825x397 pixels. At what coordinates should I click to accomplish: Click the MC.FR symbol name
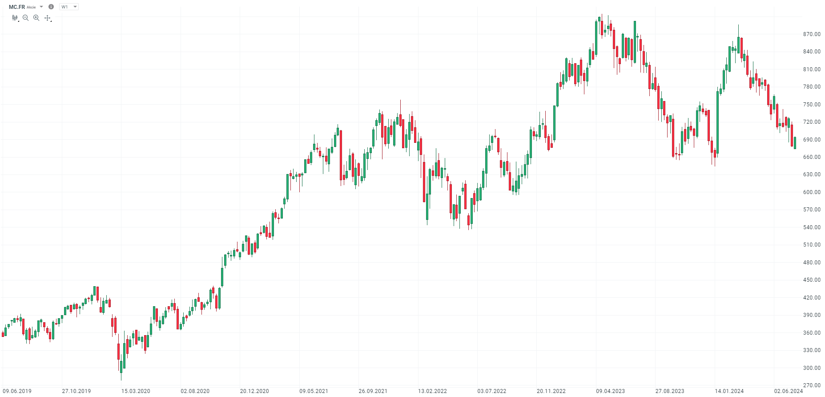click(x=17, y=7)
